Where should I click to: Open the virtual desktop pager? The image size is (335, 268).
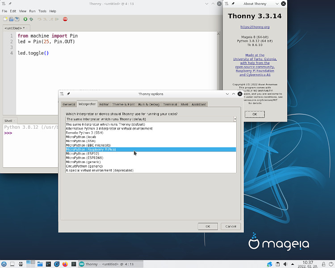click(x=30, y=264)
